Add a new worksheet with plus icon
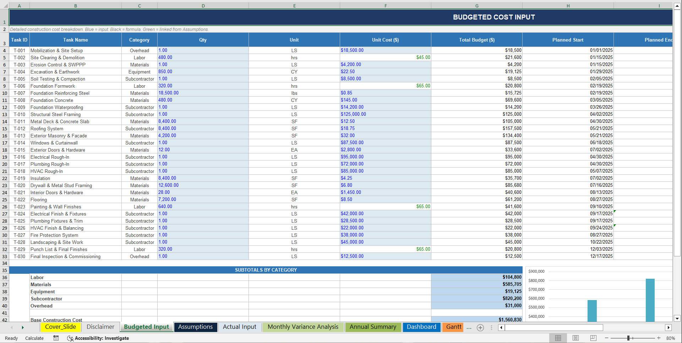Screen dimensions: 682x343 tap(480, 327)
